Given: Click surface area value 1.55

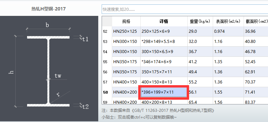Looking at the screenshot, I should pyautogui.click(x=228, y=92).
